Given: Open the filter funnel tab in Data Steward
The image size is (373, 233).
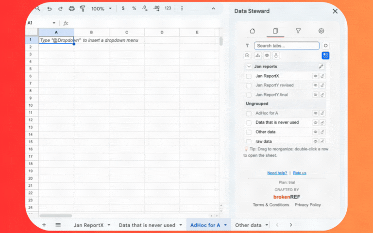Looking at the screenshot, I should (x=298, y=31).
